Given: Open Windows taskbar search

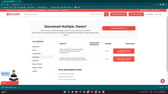Looking at the screenshot, I should point(69,92).
